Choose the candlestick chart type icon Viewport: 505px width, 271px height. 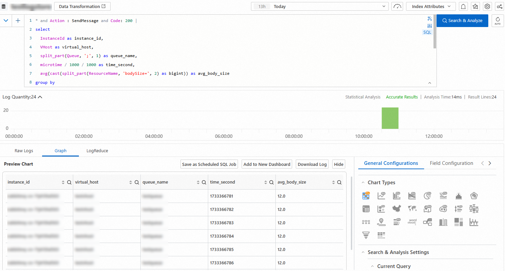(474, 209)
